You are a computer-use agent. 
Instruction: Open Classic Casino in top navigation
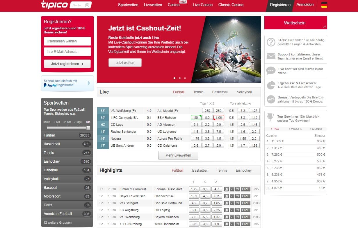(231, 5)
